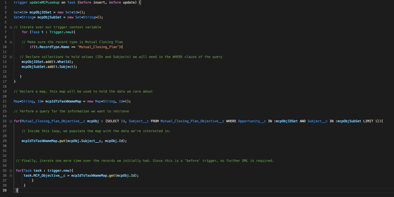Collapse the fold marker on line 35
This screenshot has height=197, width=394.
pos(10,170)
